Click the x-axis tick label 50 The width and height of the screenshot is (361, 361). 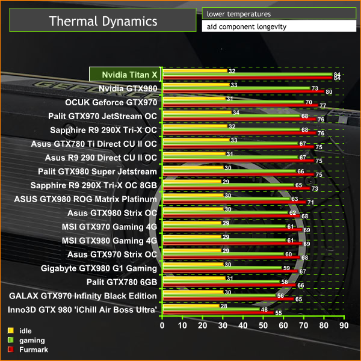(263, 326)
